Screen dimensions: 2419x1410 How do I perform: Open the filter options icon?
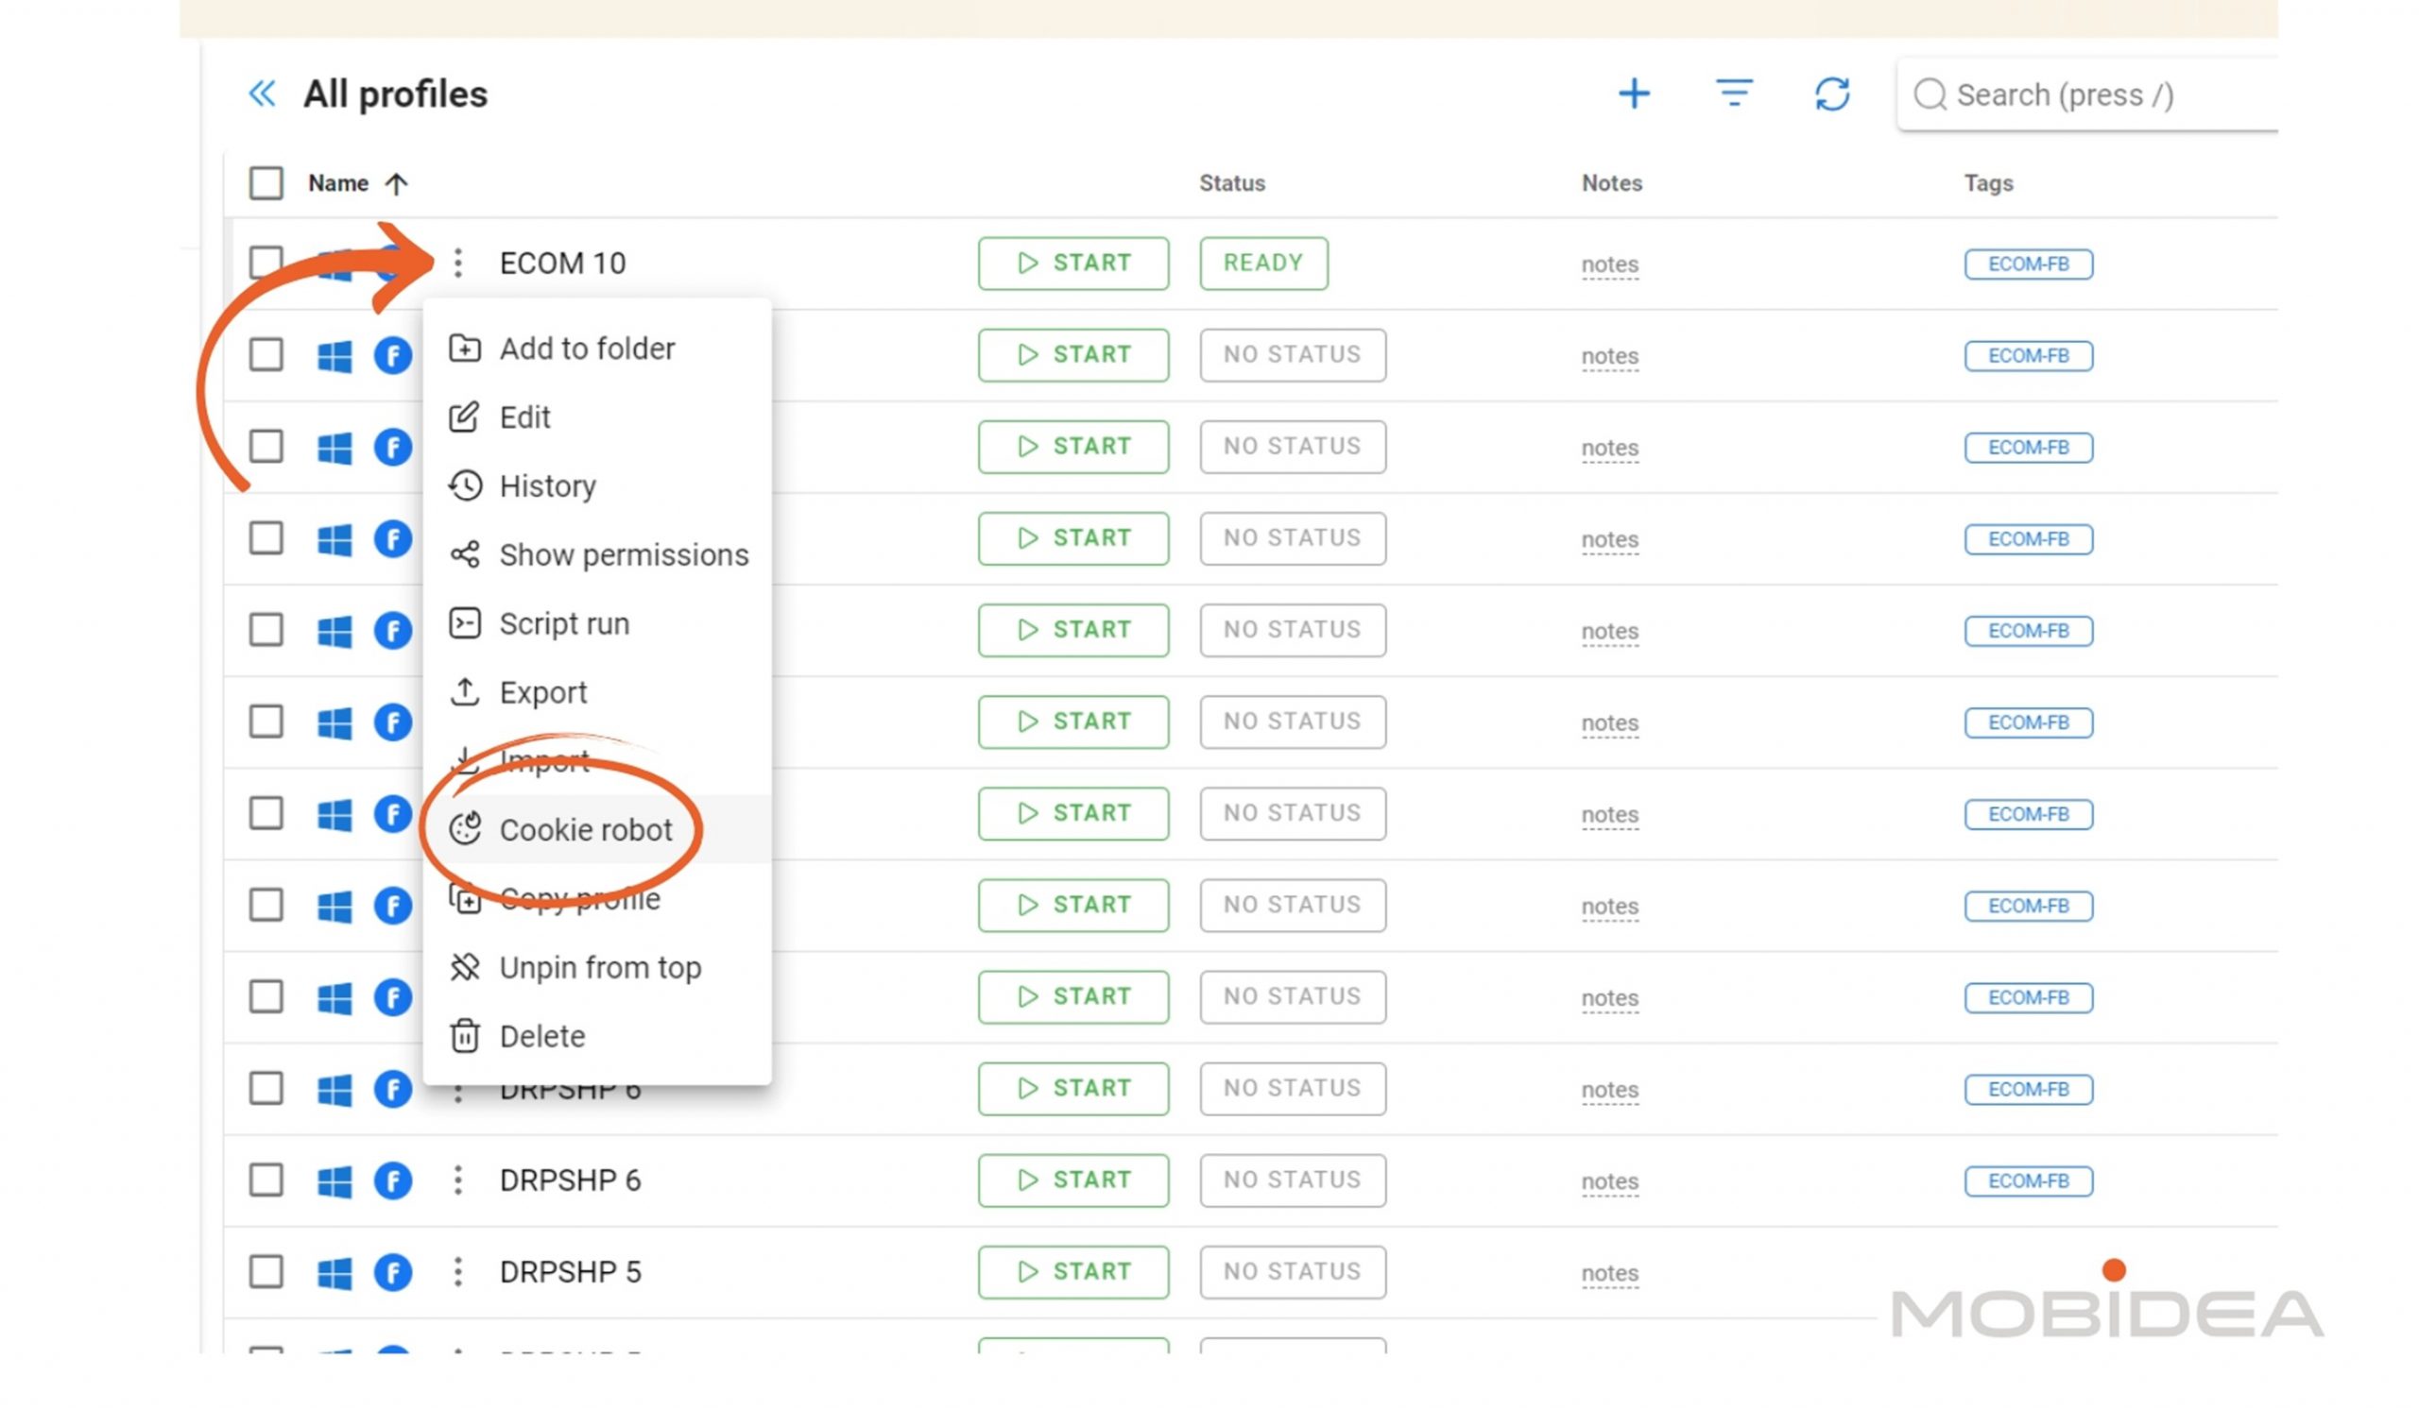(1734, 93)
